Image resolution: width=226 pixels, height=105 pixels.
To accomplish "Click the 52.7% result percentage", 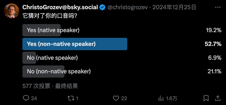I will pyautogui.click(x=213, y=44).
